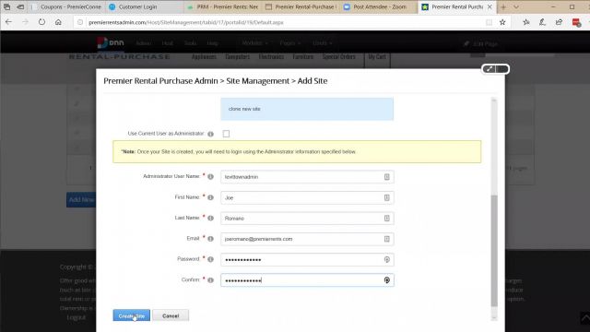Click password manager icon in Password field
590x332 pixels.
point(387,259)
